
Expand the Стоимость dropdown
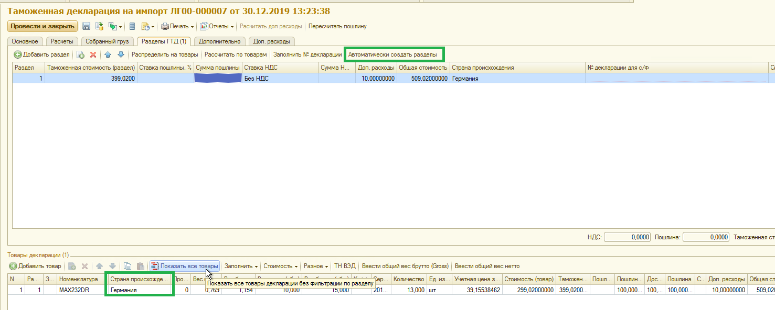point(280,266)
